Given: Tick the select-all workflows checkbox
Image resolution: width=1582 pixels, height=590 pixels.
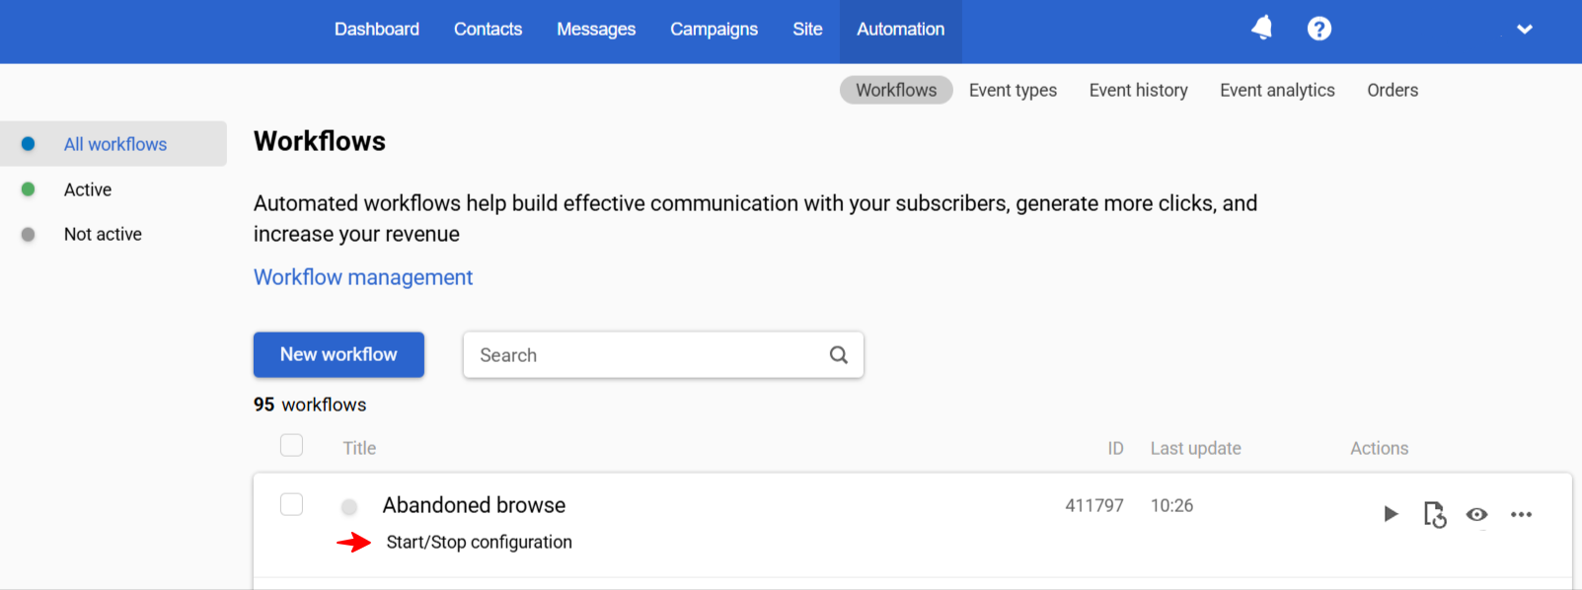Looking at the screenshot, I should [291, 445].
